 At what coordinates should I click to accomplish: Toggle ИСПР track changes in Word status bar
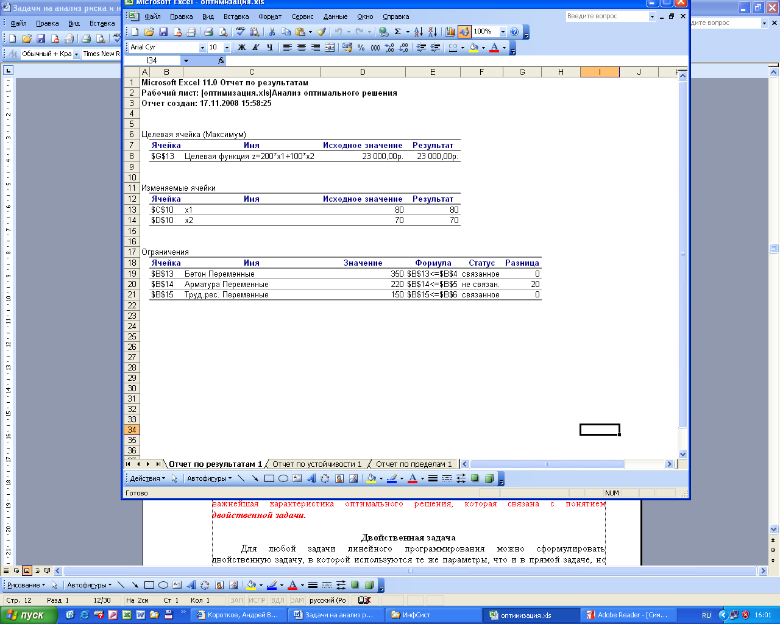tap(257, 600)
